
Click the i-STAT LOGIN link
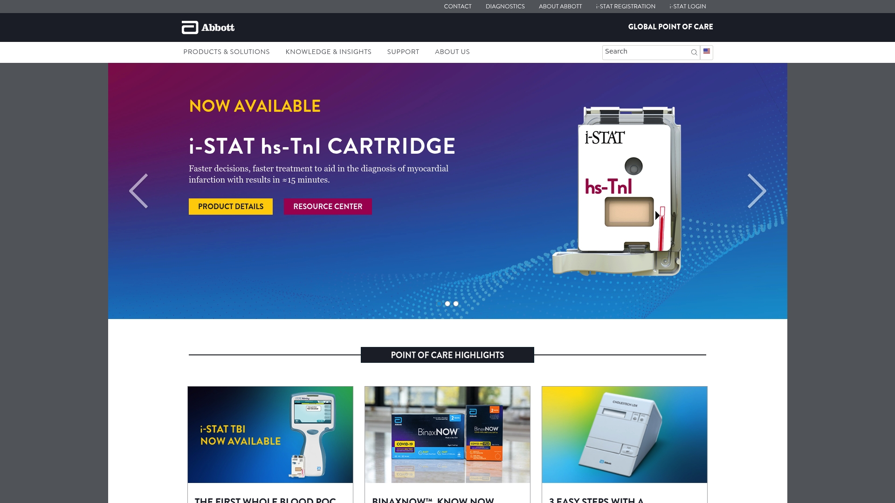687,7
